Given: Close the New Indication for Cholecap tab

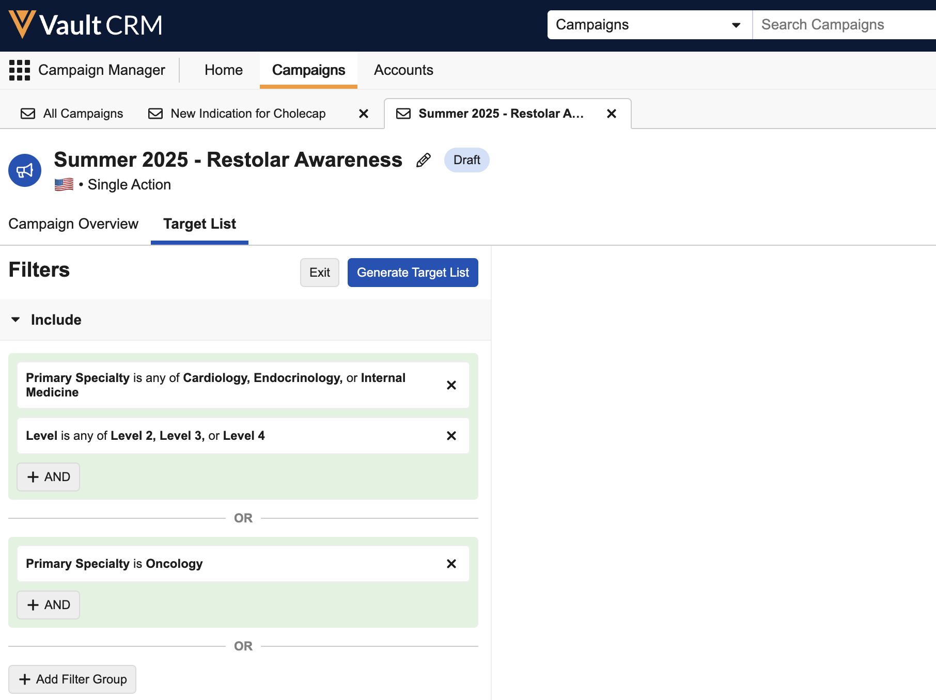Looking at the screenshot, I should [x=364, y=114].
